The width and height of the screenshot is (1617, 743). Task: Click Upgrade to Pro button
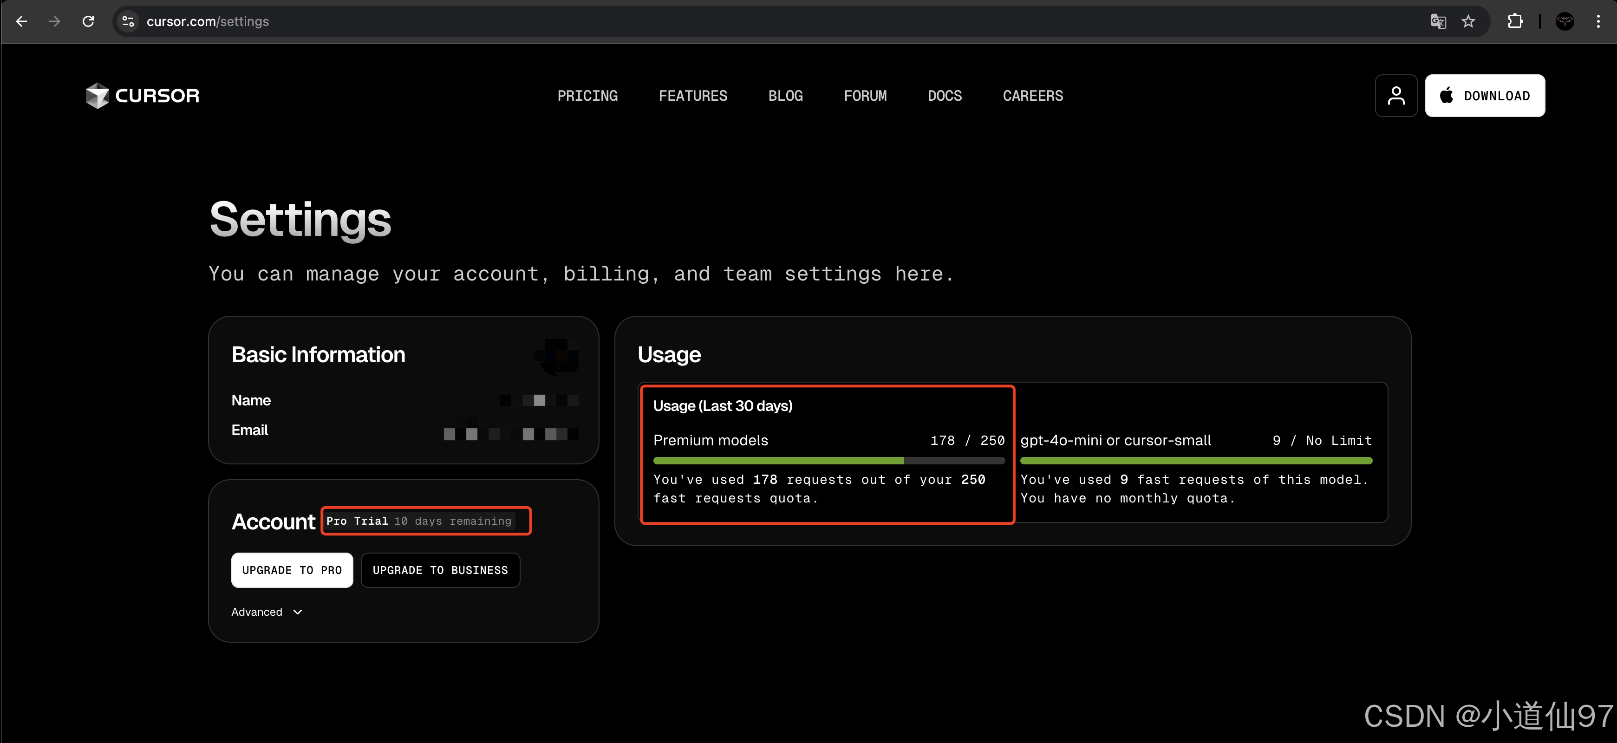(x=292, y=570)
